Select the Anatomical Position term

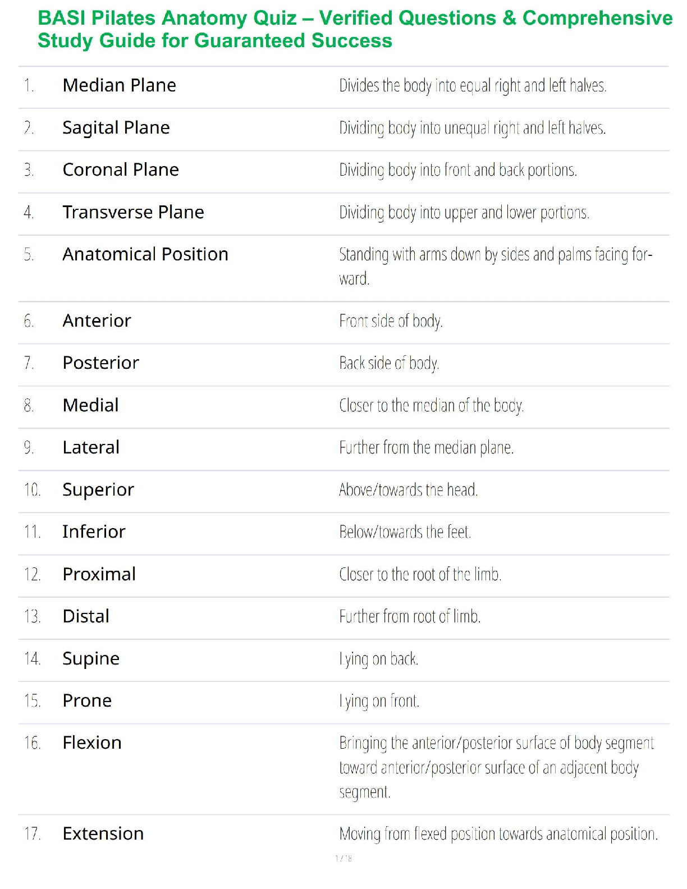(x=145, y=254)
